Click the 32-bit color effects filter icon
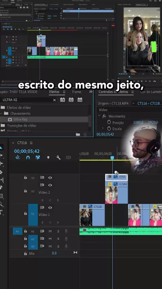Image resolution: width=162 pixels, height=289 pixels. pos(71,100)
